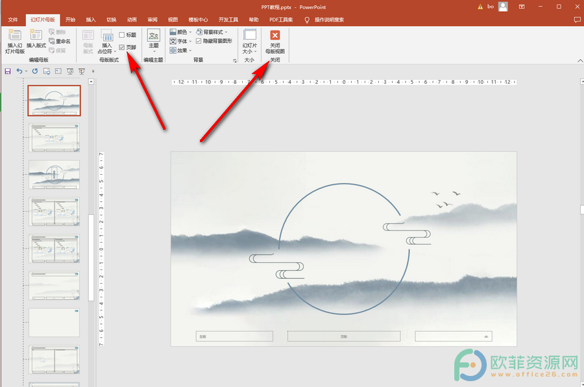Switch to the Insert (插入) tab

91,19
